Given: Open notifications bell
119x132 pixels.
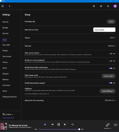Looking at the screenshot, I should click(94, 6).
